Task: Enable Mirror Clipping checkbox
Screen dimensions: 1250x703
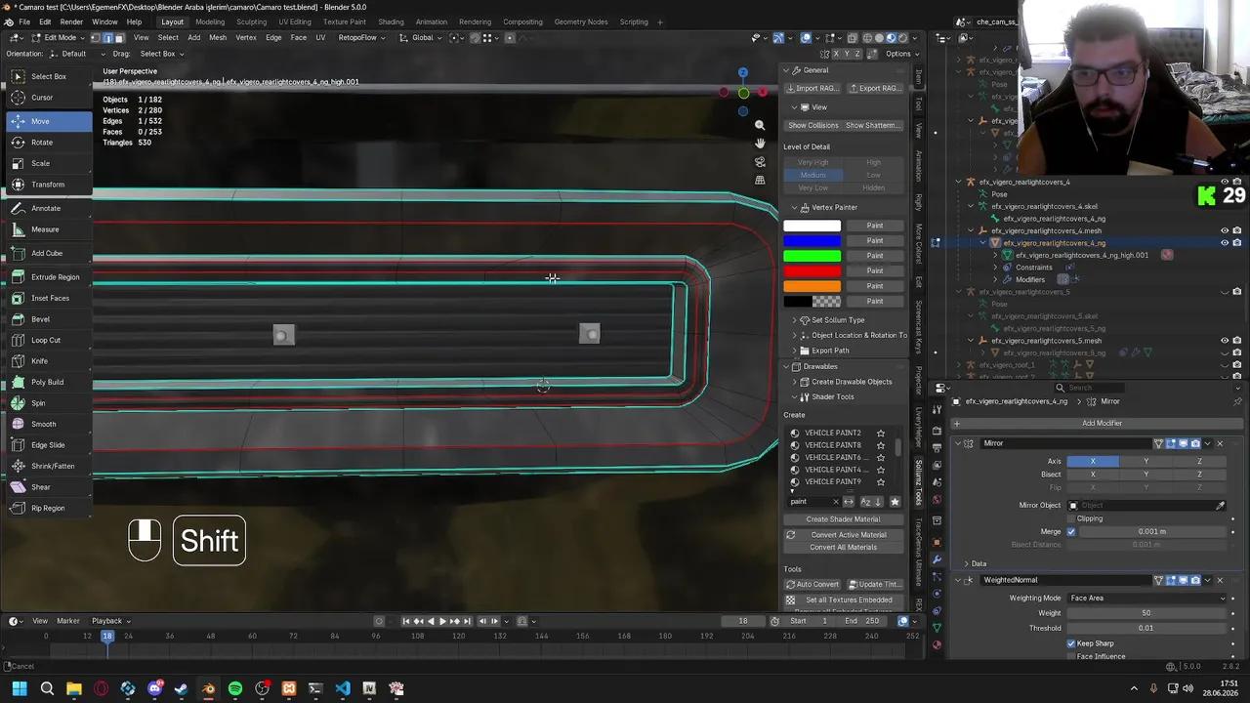Action: coord(1071,518)
